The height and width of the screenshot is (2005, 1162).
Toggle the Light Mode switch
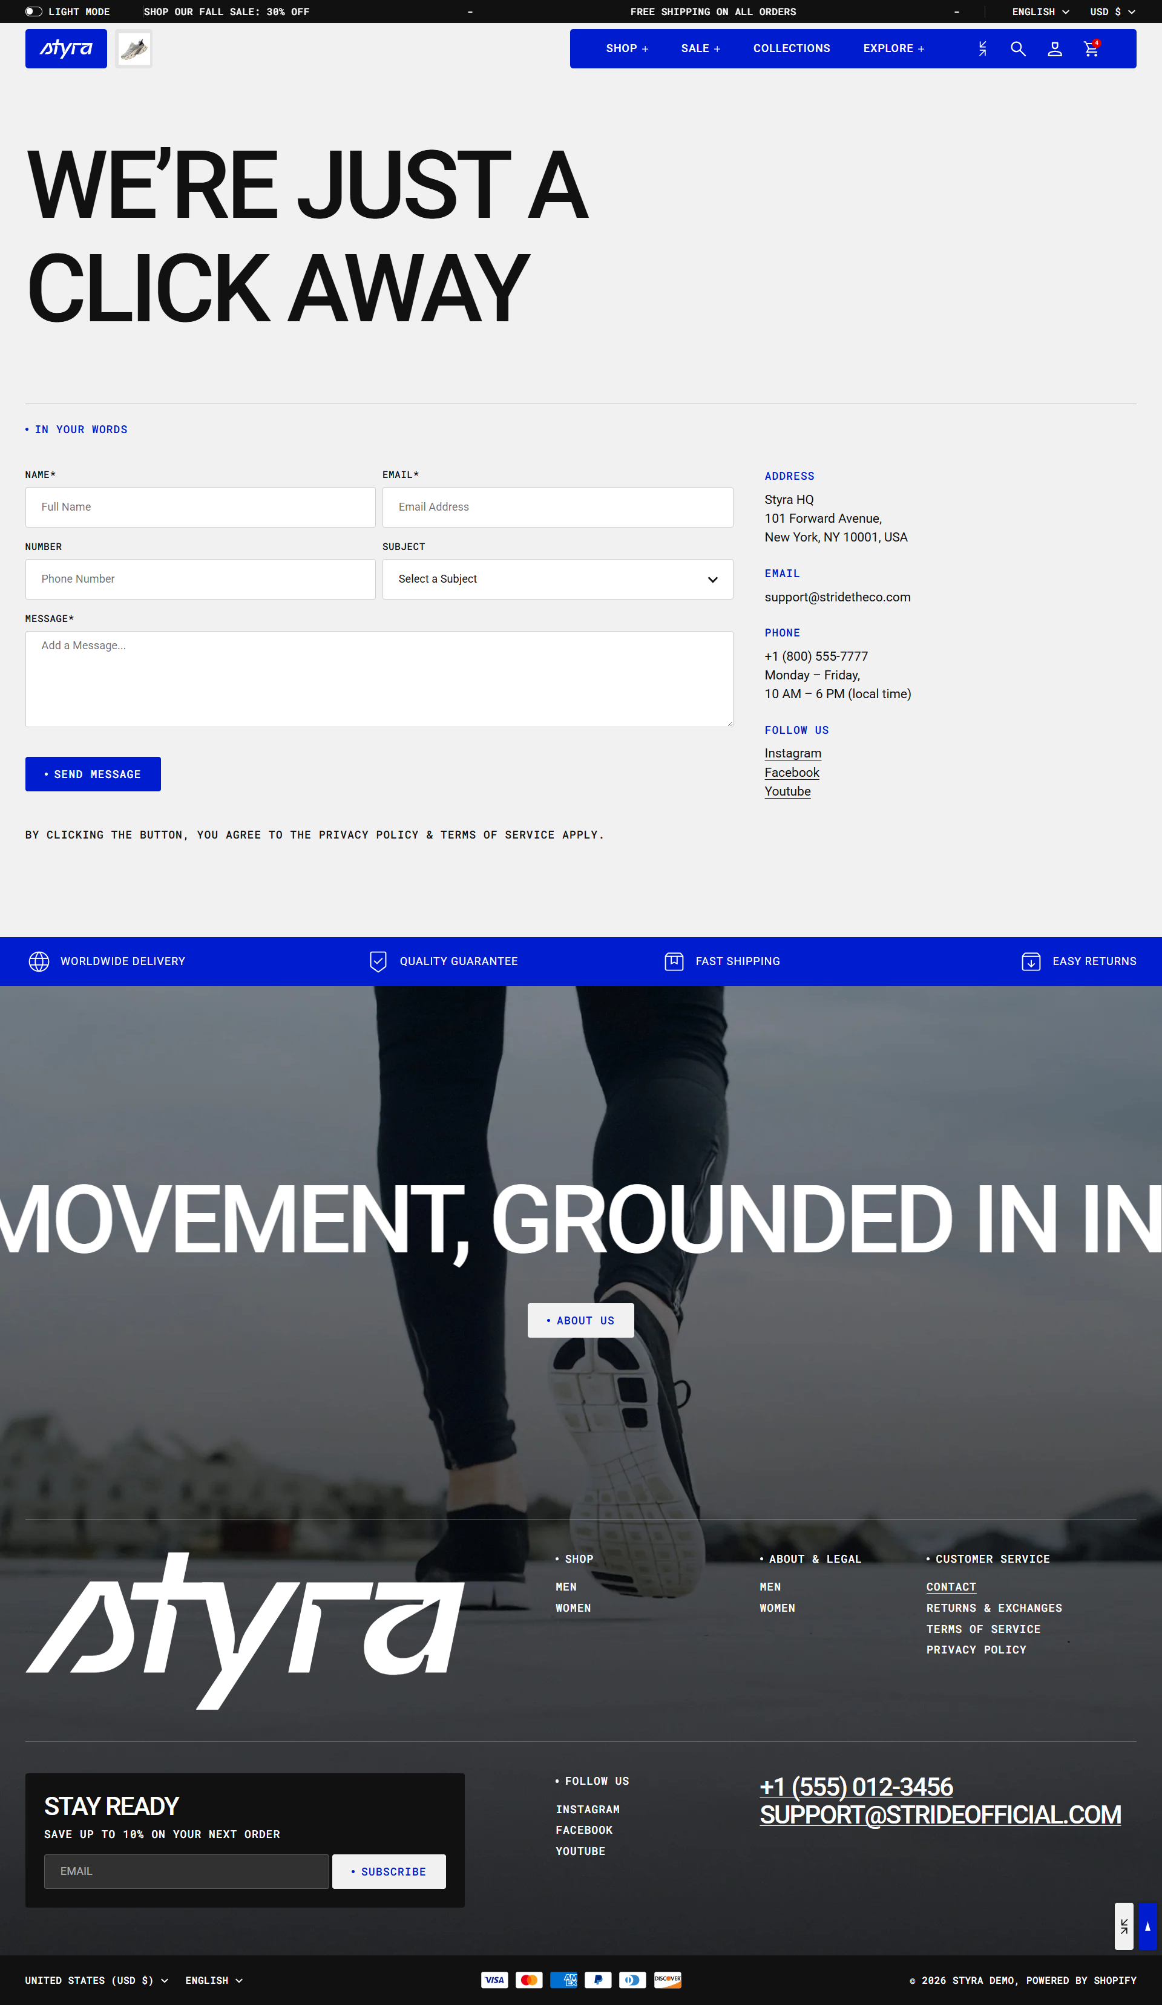33,12
